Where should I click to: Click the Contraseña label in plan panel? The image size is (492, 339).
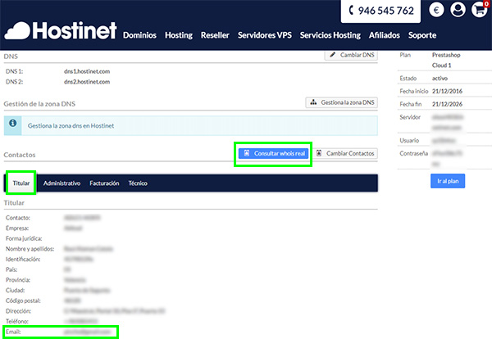413,153
